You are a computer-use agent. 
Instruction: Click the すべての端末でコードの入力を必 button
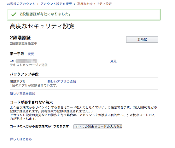(98, 127)
